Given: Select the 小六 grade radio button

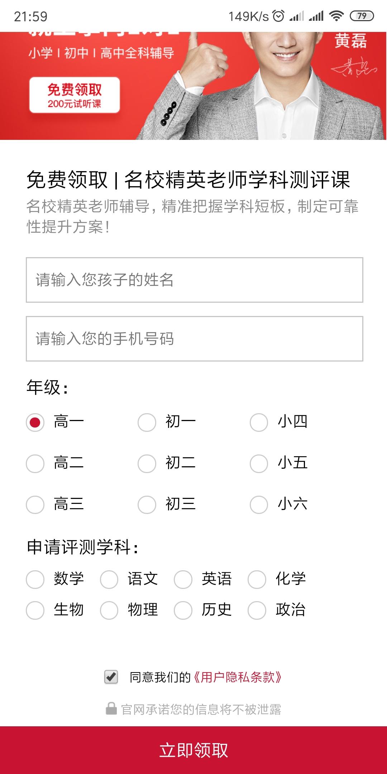Looking at the screenshot, I should point(259,505).
